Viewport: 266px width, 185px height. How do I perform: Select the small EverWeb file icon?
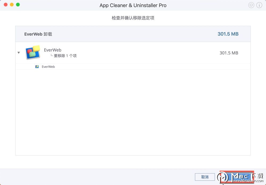pyautogui.click(x=37, y=67)
